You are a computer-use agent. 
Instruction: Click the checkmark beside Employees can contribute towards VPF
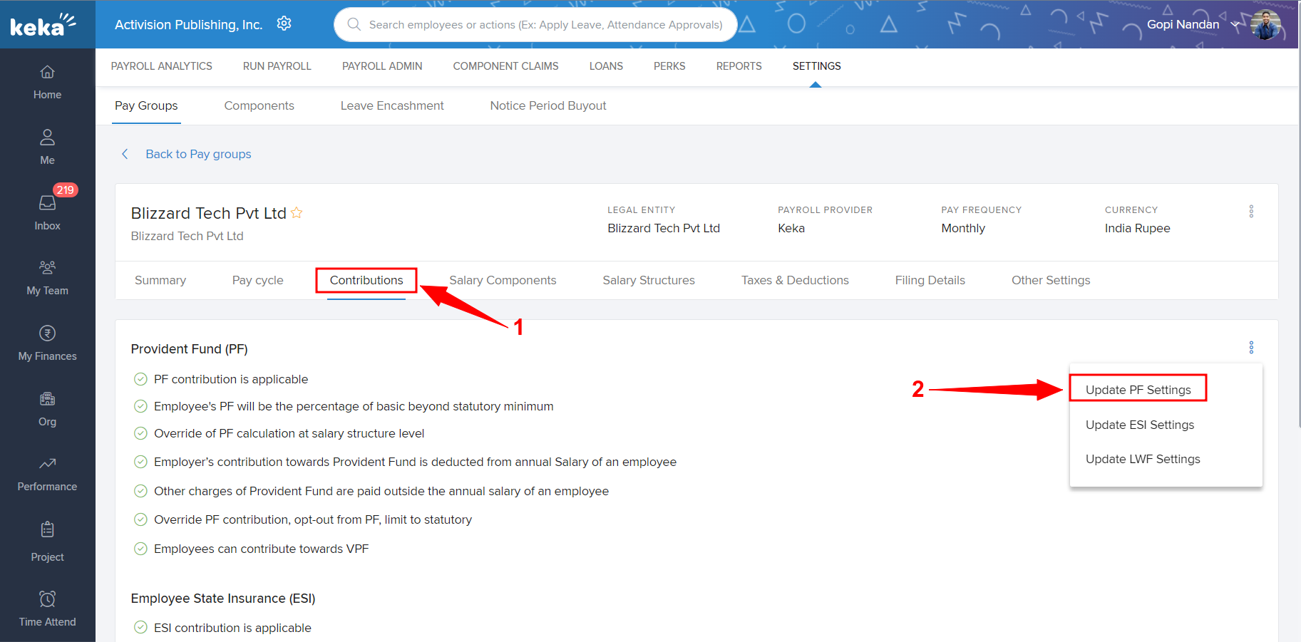point(140,549)
